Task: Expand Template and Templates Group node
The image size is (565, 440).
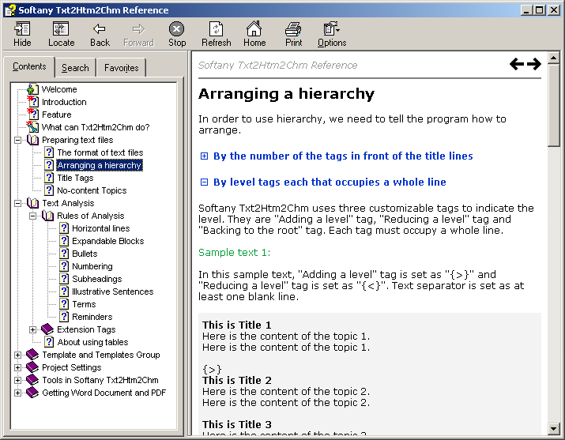Action: pos(17,355)
